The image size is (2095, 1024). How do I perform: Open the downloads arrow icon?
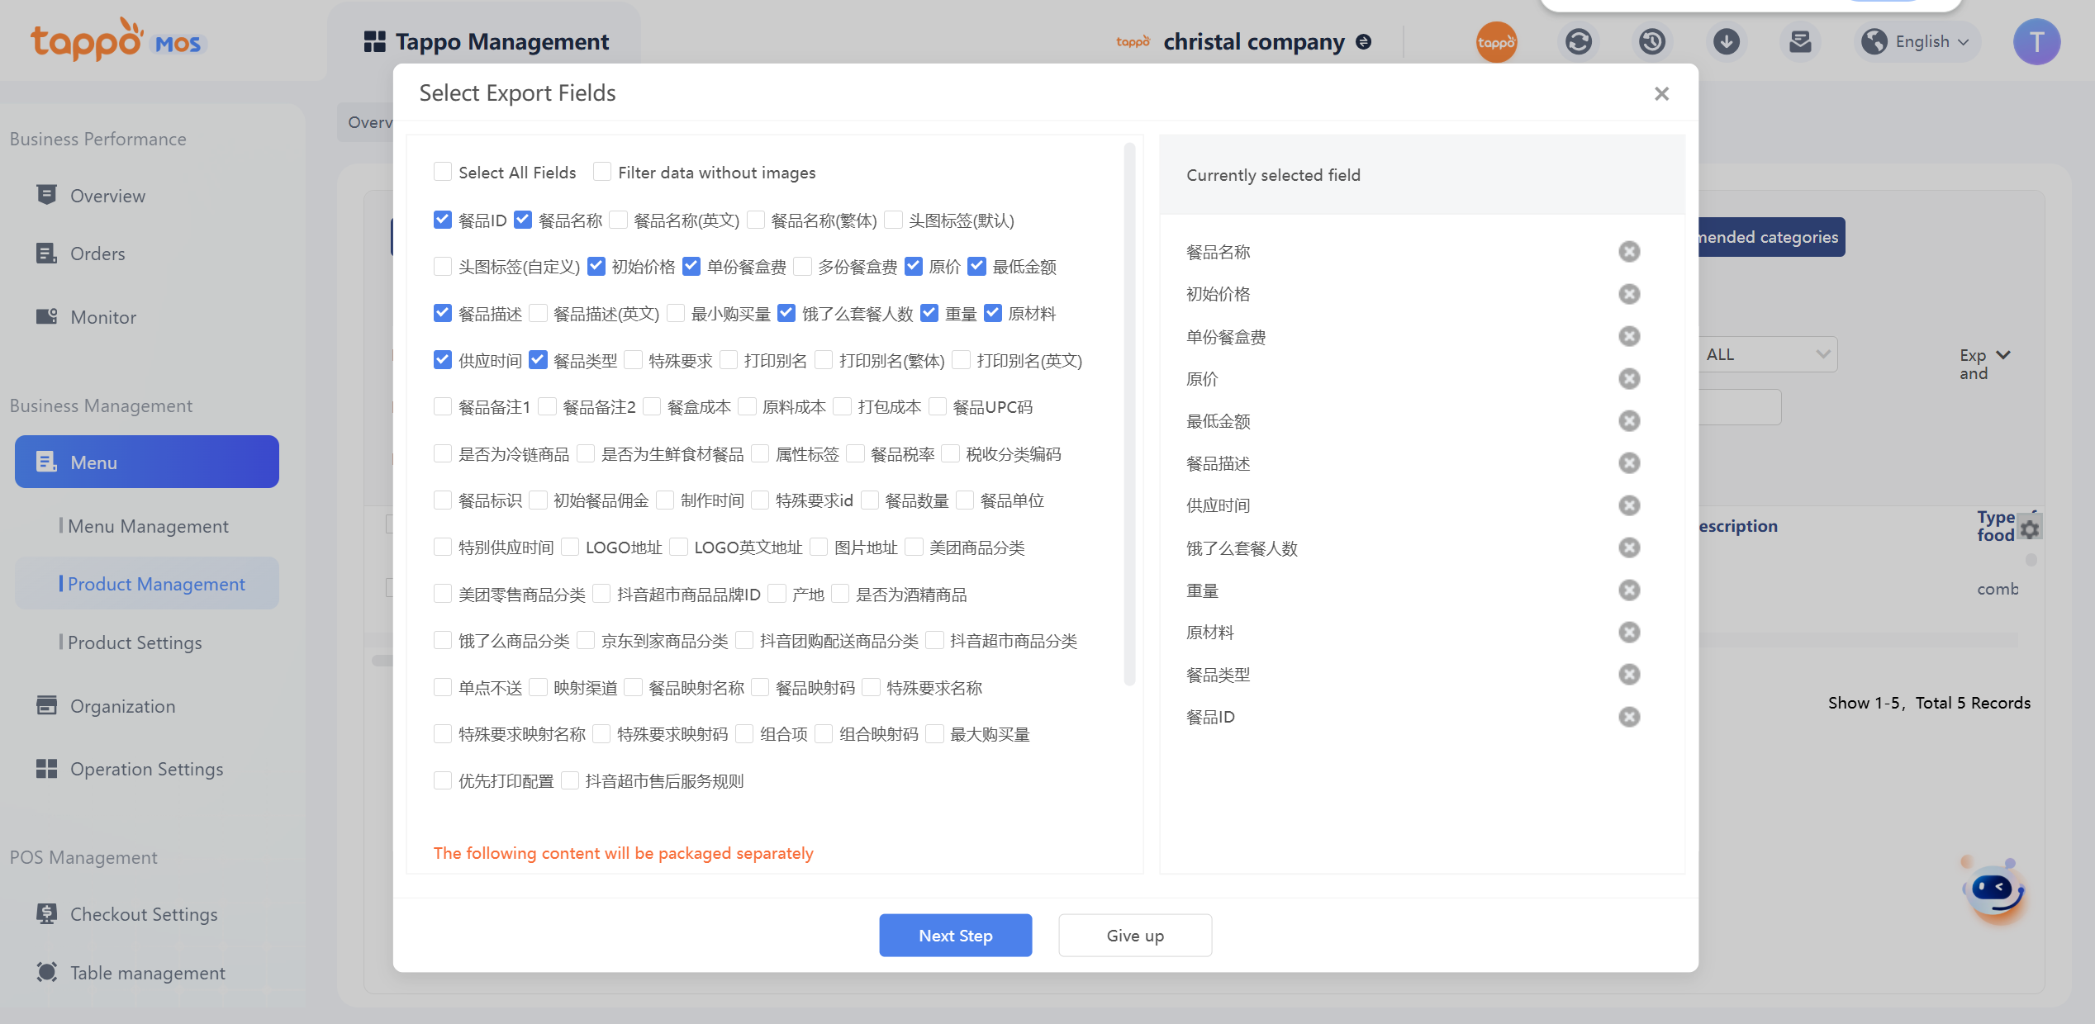pyautogui.click(x=1726, y=41)
